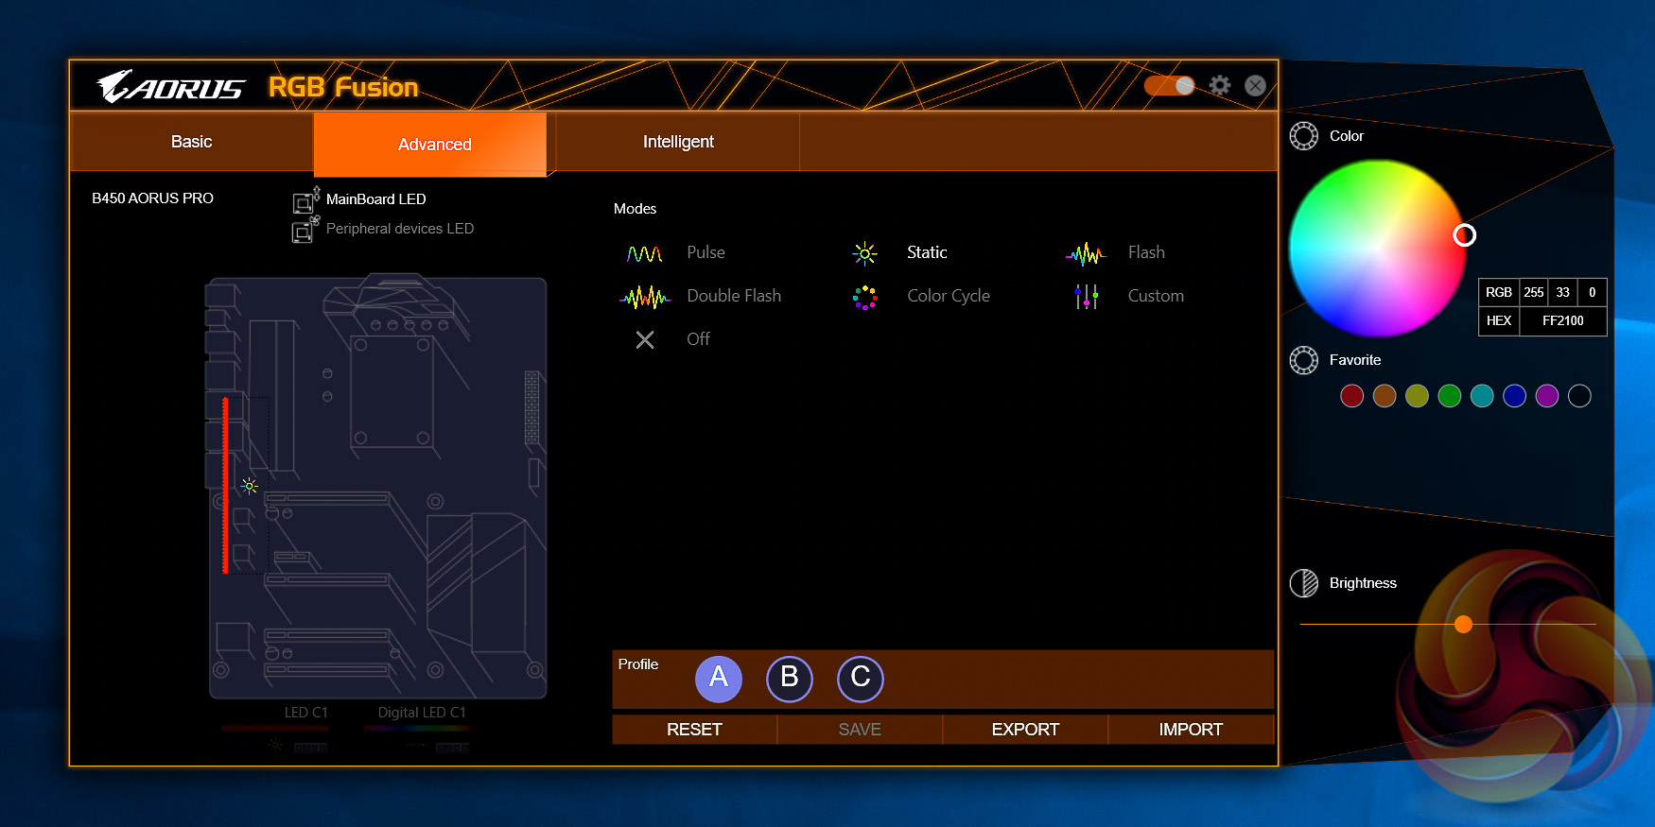Viewport: 1655px width, 827px height.
Task: Switch to the Basic tab
Action: pyautogui.click(x=191, y=142)
